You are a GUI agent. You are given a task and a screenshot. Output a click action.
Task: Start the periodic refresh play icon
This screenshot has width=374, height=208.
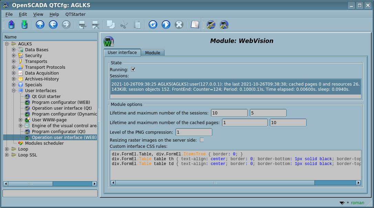[166, 25]
